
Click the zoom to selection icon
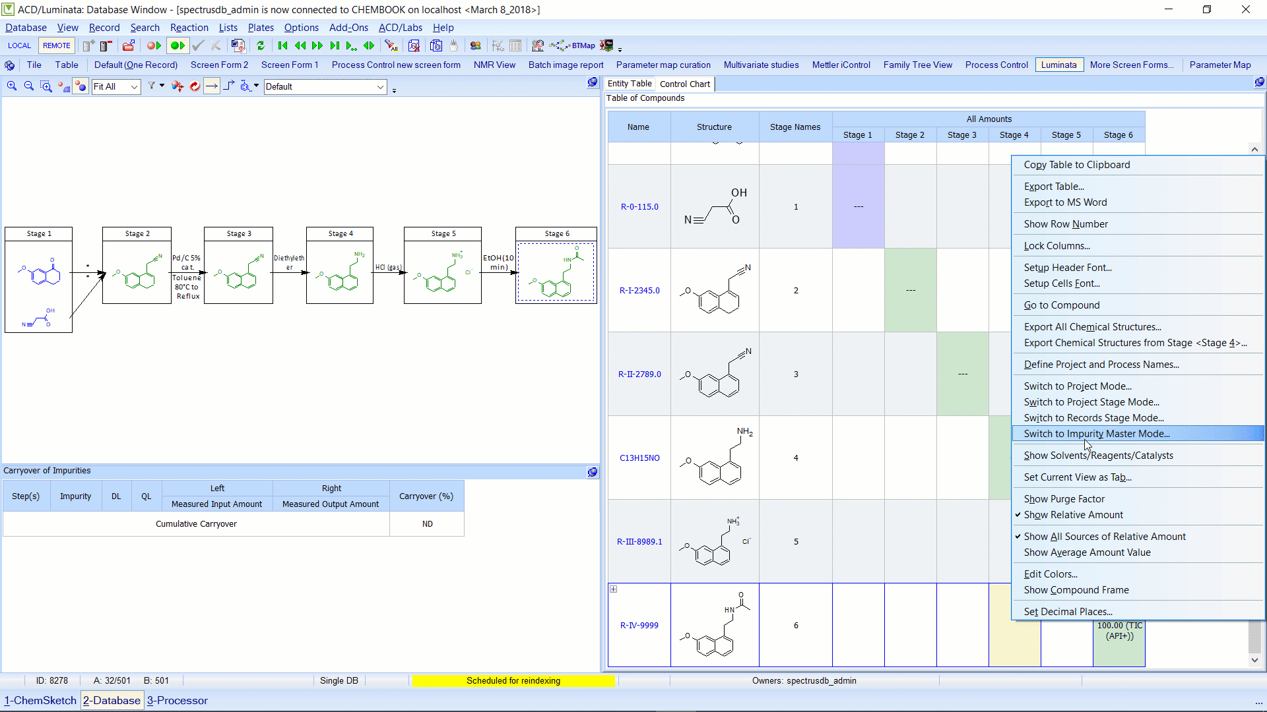pyautogui.click(x=46, y=86)
